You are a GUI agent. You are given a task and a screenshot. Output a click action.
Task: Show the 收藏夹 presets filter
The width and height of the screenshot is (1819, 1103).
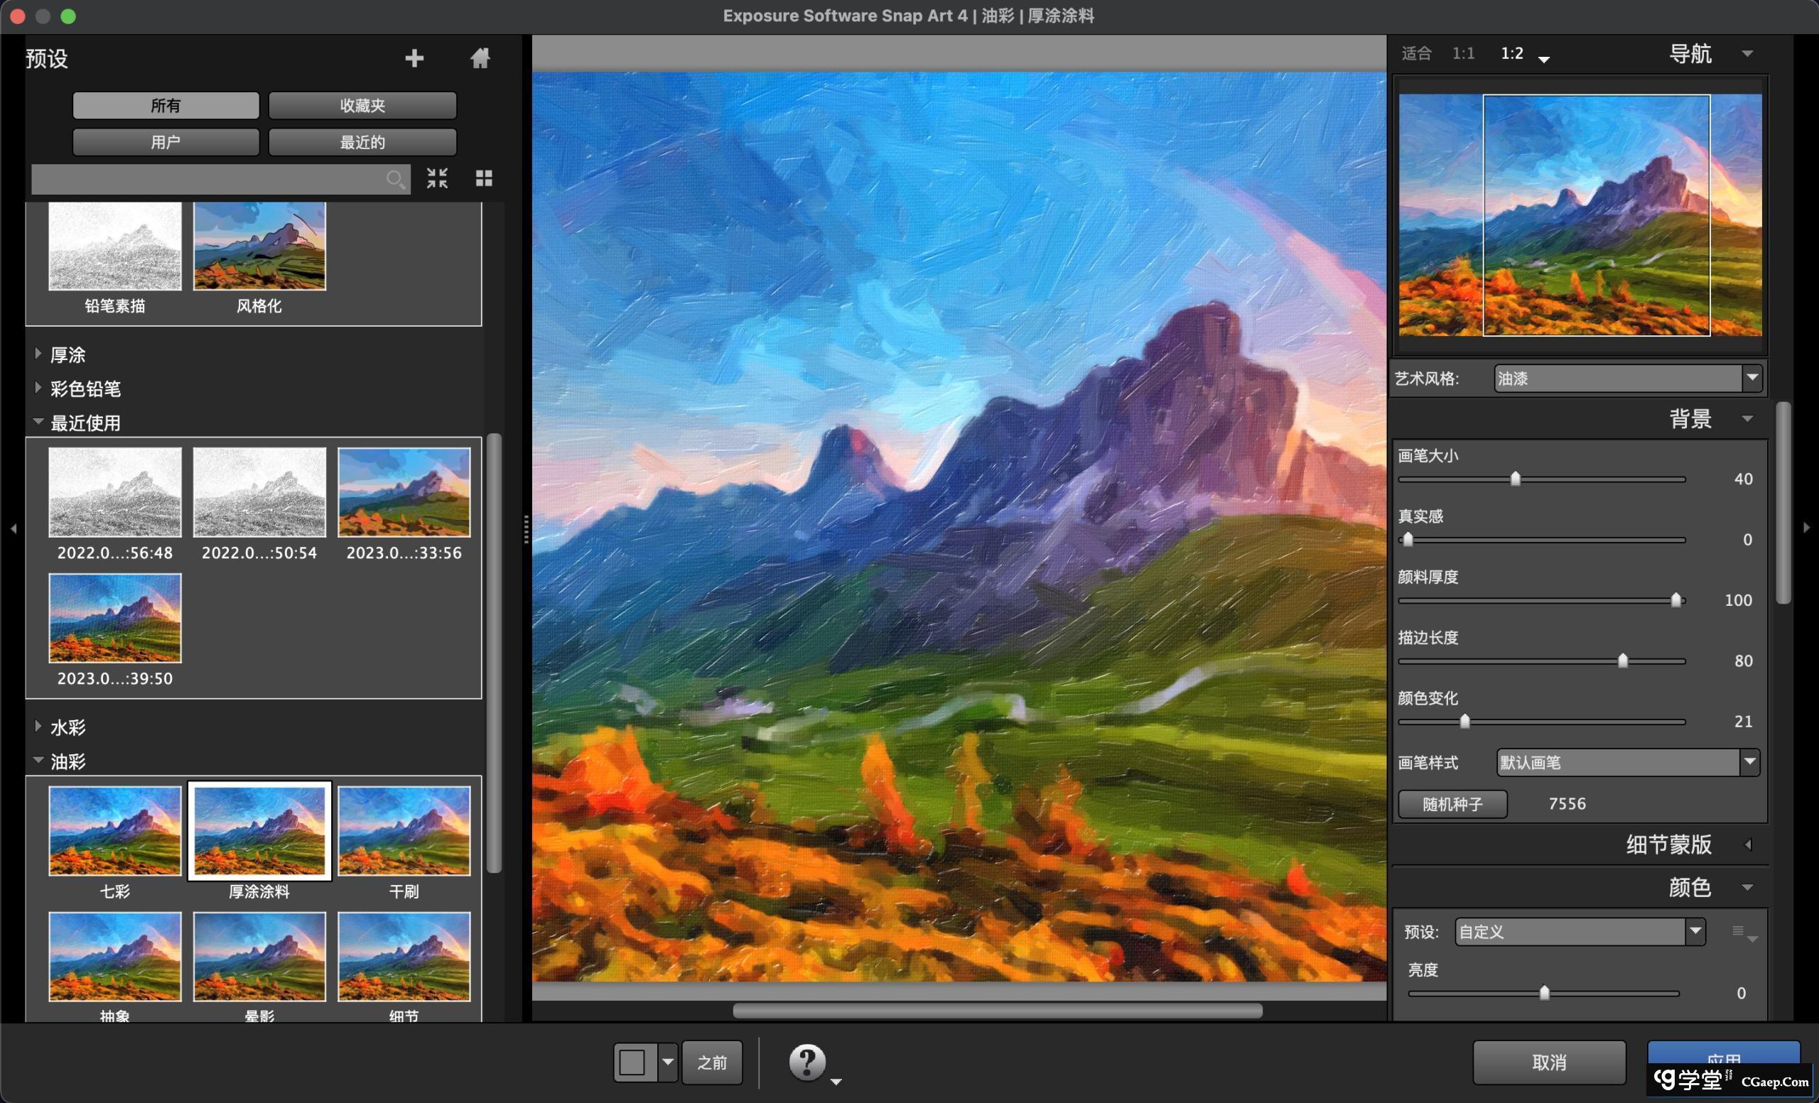(x=362, y=106)
